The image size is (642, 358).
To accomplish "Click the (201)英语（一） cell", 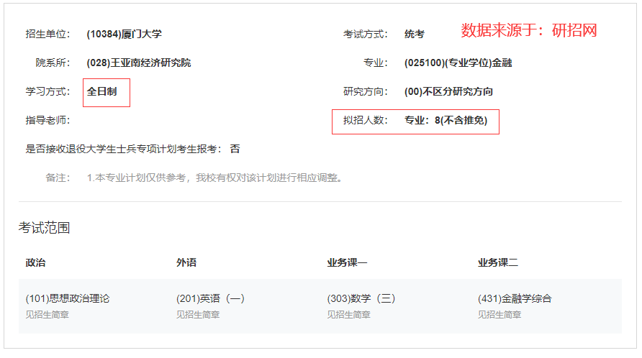I will 210,298.
